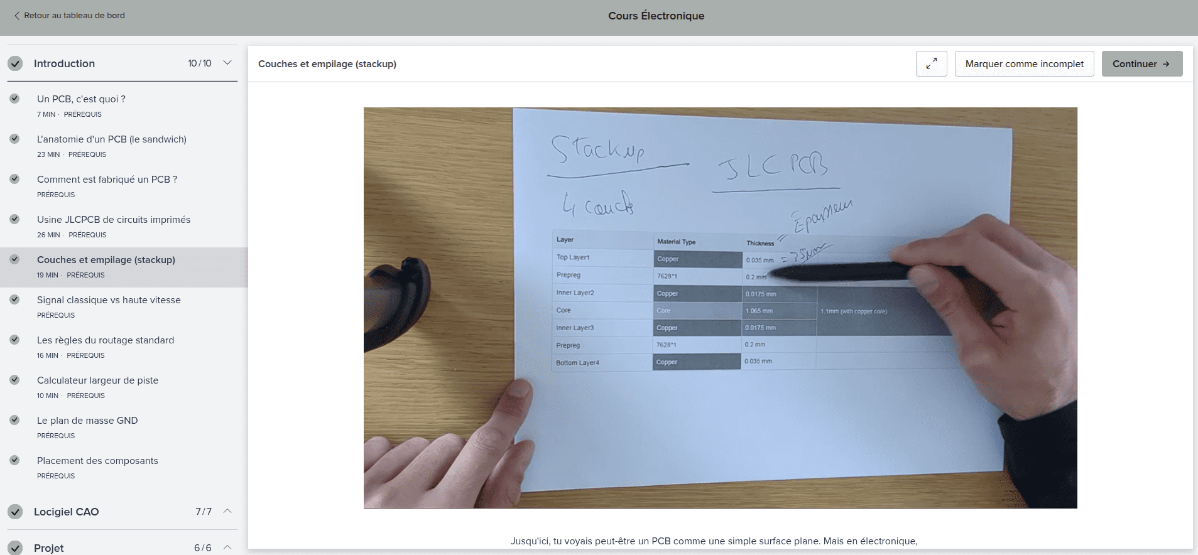Go back via Retour au tableau de bord
Viewport: 1198px width, 555px height.
[74, 16]
